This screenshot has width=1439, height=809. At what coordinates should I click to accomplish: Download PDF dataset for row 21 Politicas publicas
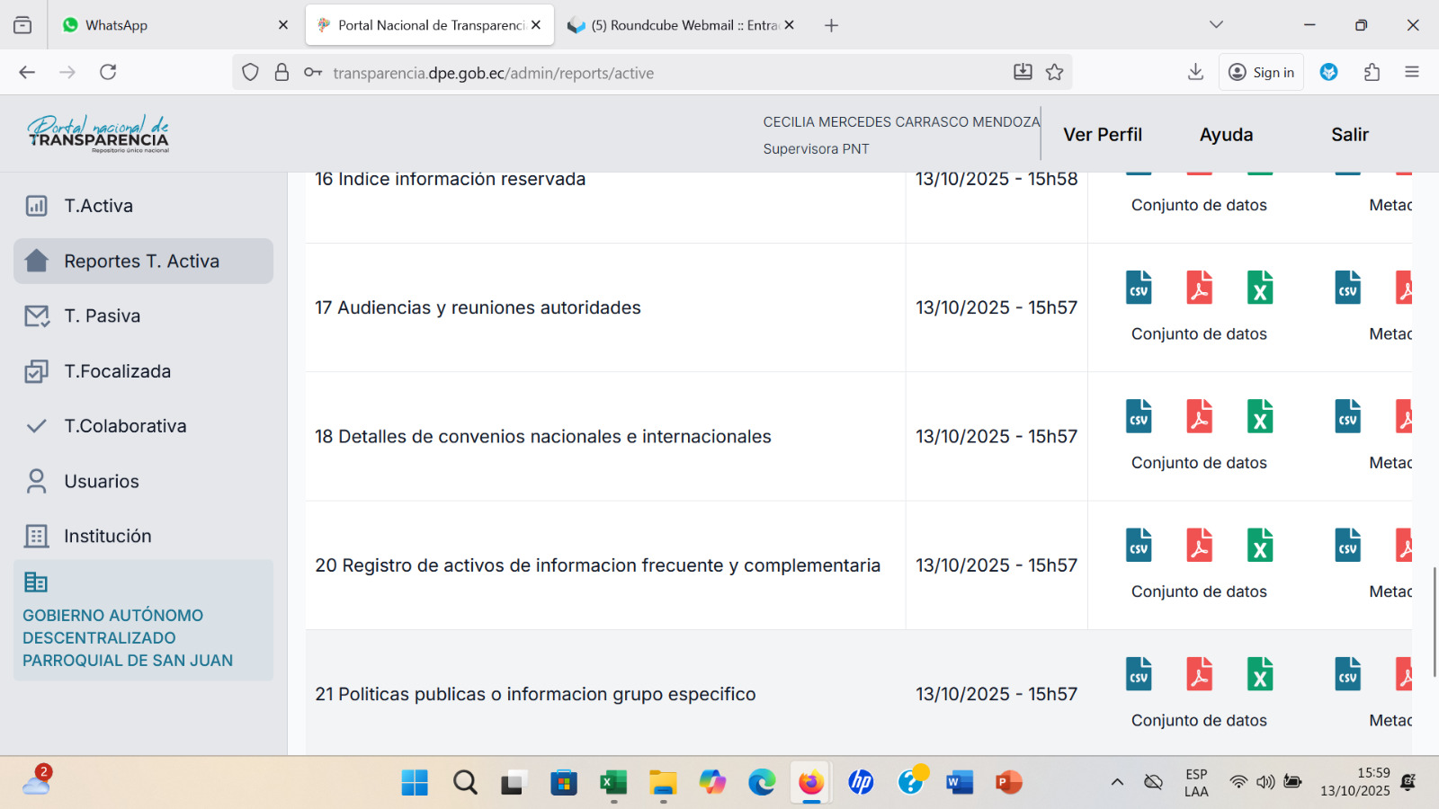[x=1199, y=674]
